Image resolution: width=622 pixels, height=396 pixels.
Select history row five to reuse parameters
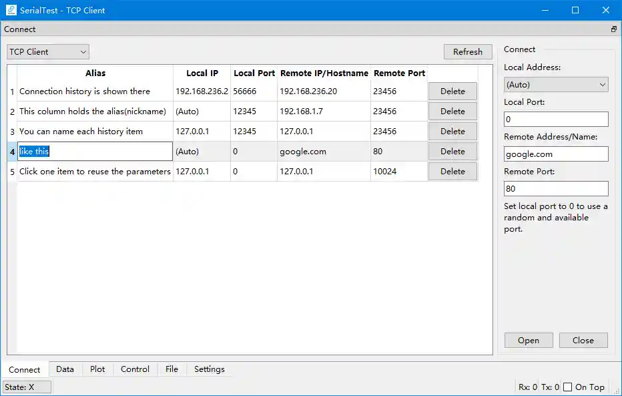point(93,171)
